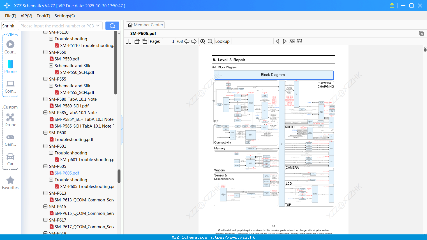Collapse SM-P580_TabA 10.1 Note node
The height and width of the screenshot is (240, 427).
pyautogui.click(x=45, y=99)
